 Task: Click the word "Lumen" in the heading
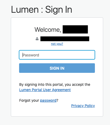[25, 10]
